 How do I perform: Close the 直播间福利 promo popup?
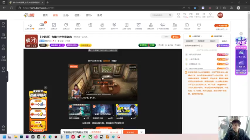46,88
